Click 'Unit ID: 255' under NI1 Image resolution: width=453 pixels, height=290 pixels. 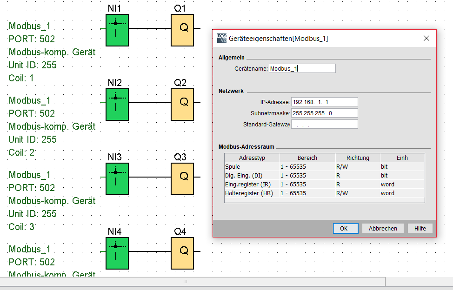pyautogui.click(x=33, y=65)
